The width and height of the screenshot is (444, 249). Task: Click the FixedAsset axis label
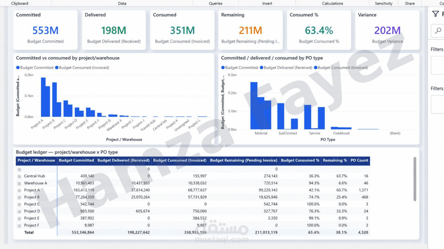(341, 133)
